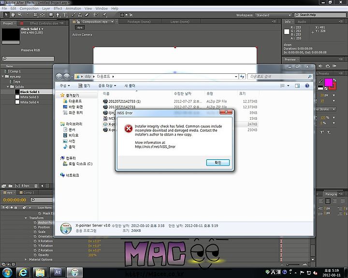The width and height of the screenshot is (348, 278).
Task: Click the interpret footage icon in Project panel
Action: coord(4,186)
